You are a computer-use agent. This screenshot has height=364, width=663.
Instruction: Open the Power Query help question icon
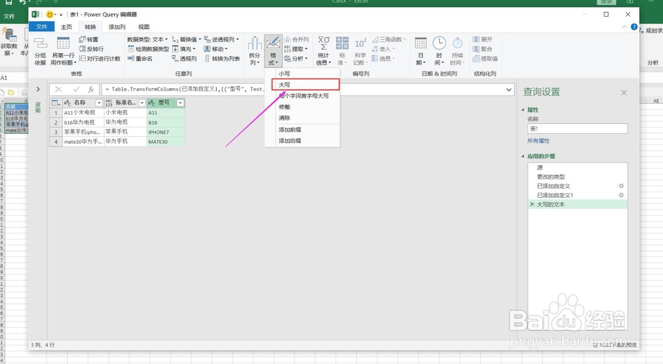click(634, 26)
